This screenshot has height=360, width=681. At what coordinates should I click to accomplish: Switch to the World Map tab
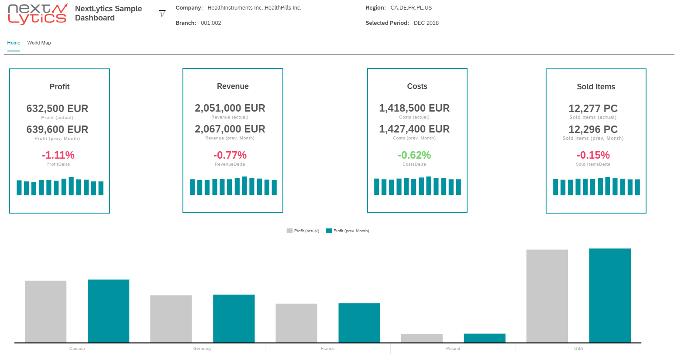pos(39,43)
